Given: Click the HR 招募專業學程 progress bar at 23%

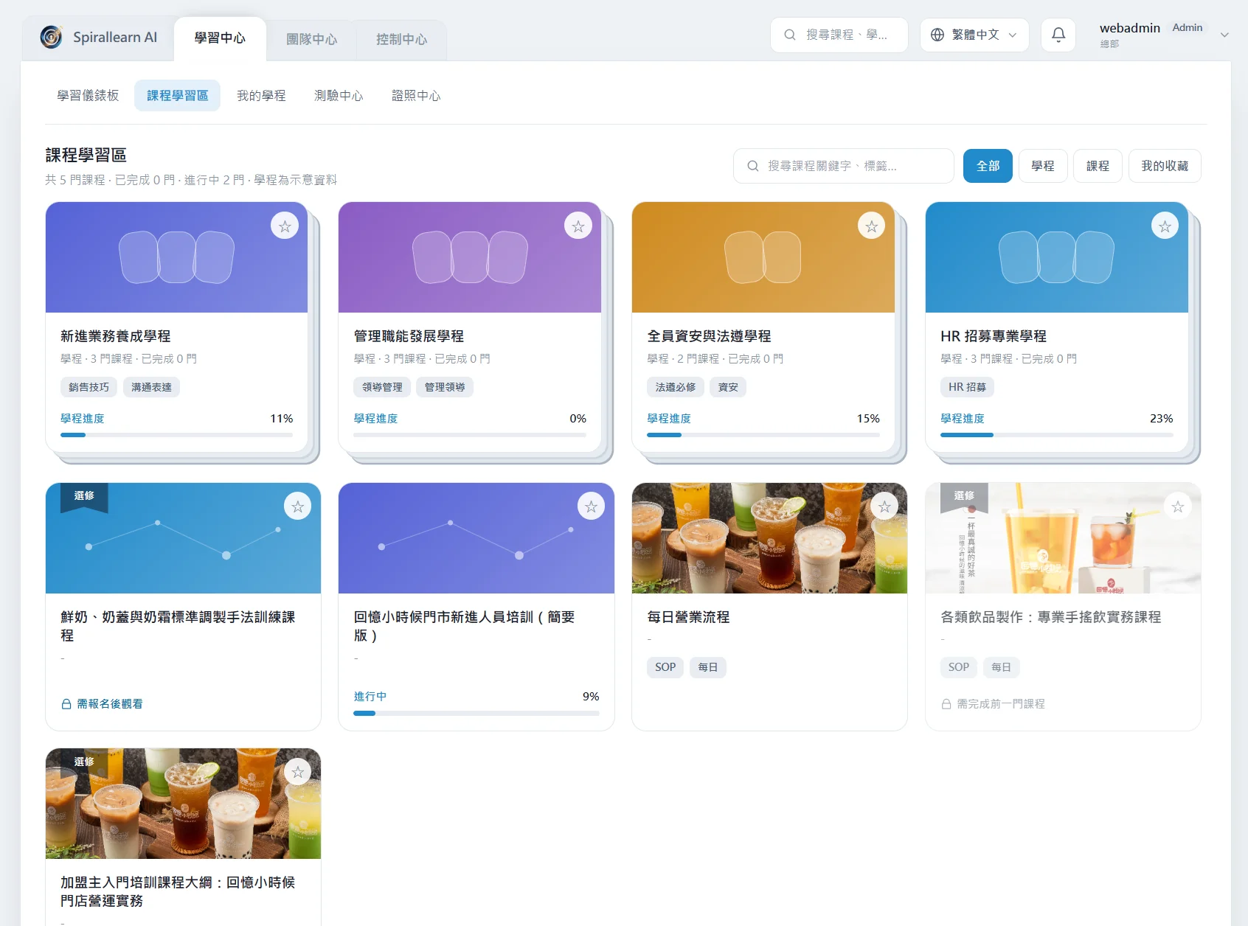Looking at the screenshot, I should pos(1056,435).
